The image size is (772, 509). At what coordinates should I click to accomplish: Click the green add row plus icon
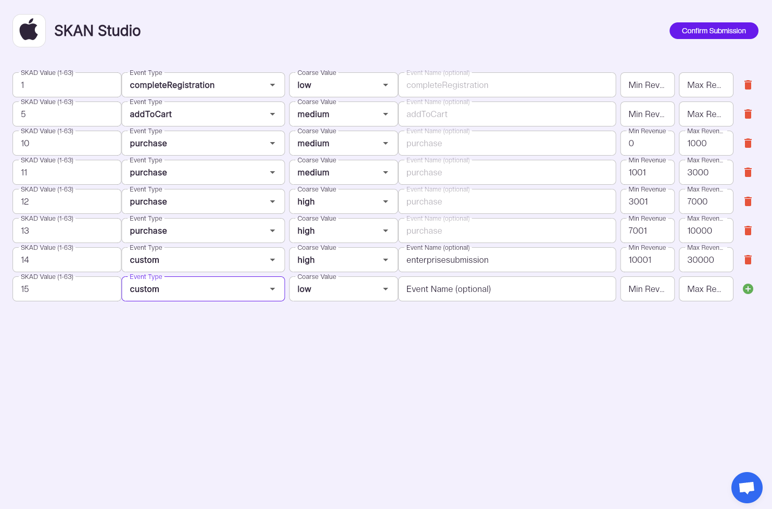[x=748, y=289]
